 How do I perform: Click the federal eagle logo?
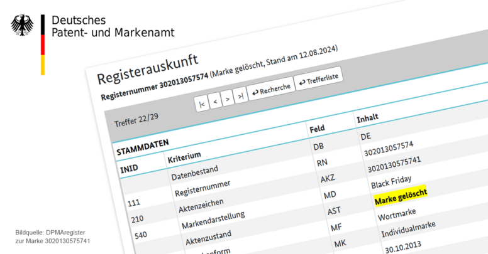(x=22, y=25)
